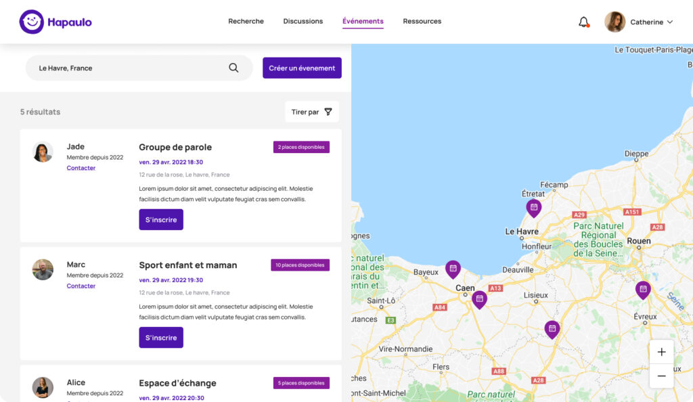Open the Discussions tab
693x402 pixels.
[x=303, y=21]
